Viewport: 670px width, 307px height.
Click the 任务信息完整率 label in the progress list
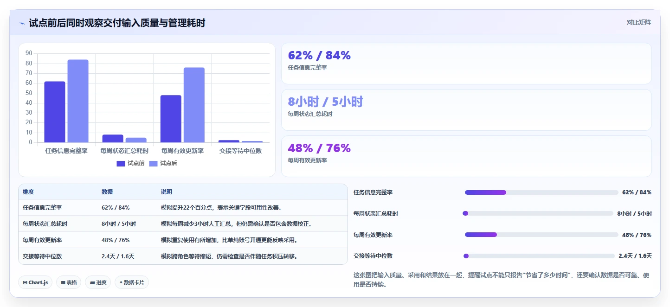(373, 192)
